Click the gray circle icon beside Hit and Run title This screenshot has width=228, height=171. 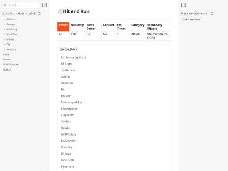pyautogui.click(x=60, y=11)
